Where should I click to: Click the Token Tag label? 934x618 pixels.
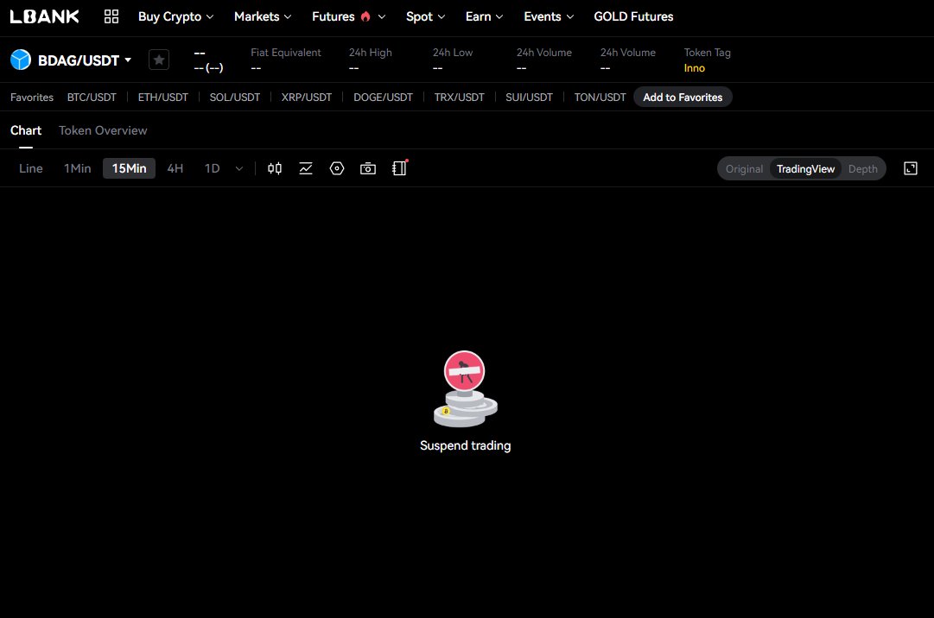[707, 53]
